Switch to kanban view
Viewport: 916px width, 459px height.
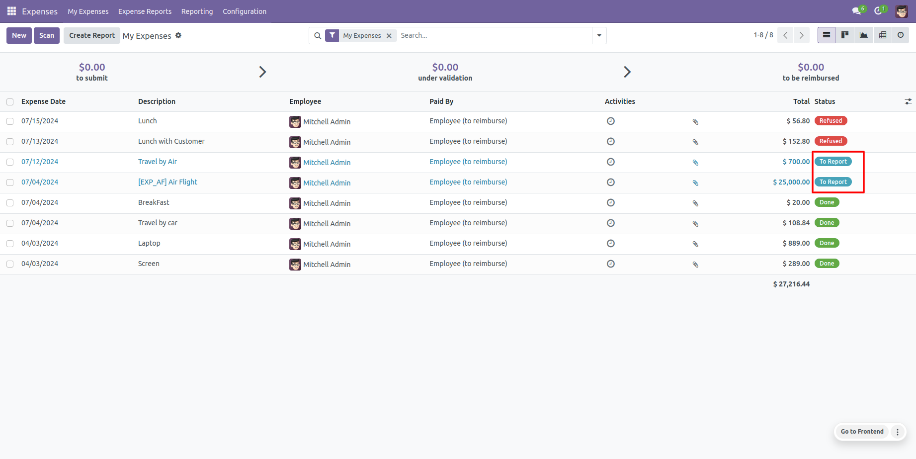[x=845, y=35]
